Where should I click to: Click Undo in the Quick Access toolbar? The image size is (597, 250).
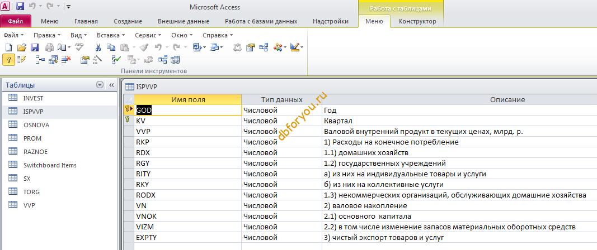pyautogui.click(x=32, y=6)
